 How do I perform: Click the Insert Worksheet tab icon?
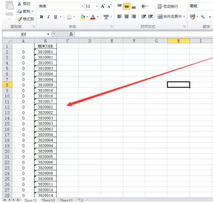coord(81,200)
